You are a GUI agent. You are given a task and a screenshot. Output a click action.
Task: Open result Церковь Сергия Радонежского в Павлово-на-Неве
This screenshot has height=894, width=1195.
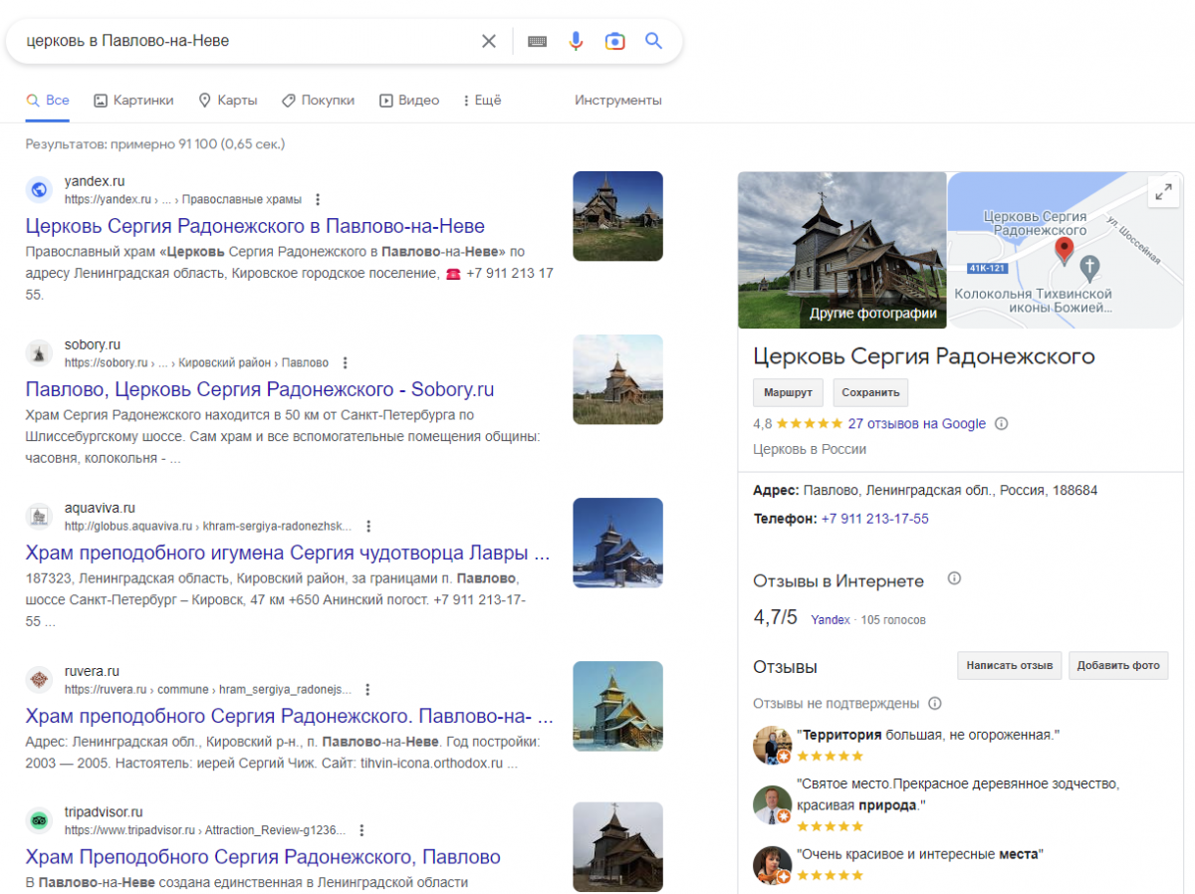click(x=255, y=226)
